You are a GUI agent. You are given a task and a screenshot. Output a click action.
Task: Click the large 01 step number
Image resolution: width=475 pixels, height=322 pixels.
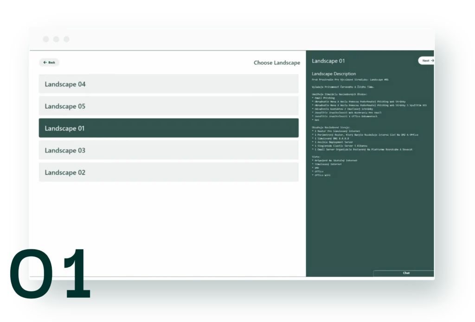click(50, 273)
